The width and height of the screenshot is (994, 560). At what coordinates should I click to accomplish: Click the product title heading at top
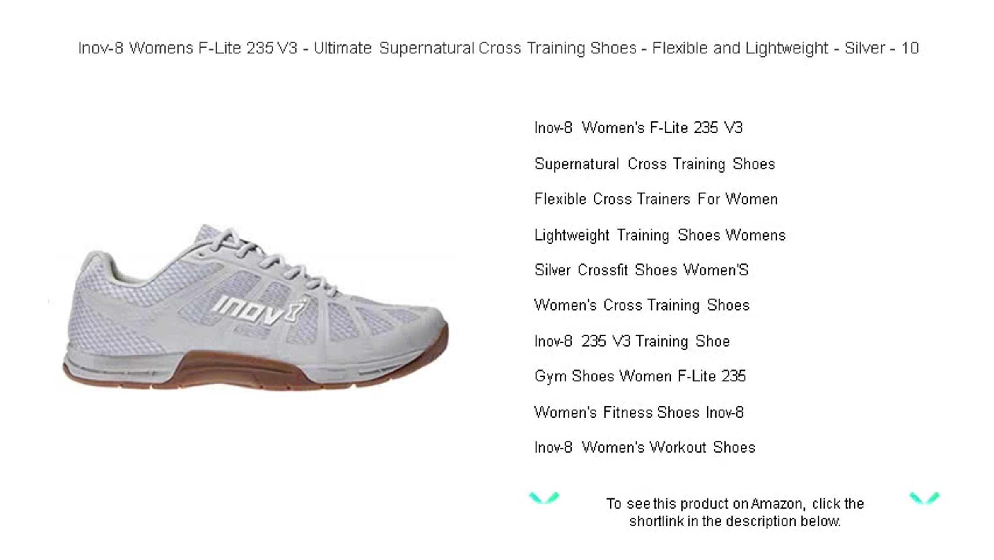coord(498,48)
